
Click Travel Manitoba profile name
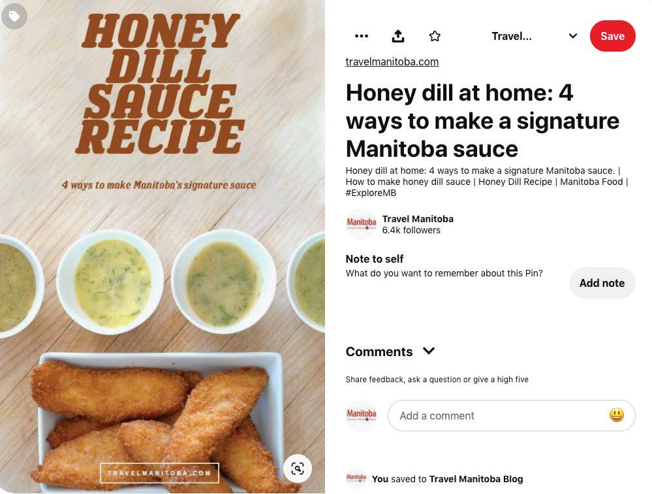pos(418,219)
